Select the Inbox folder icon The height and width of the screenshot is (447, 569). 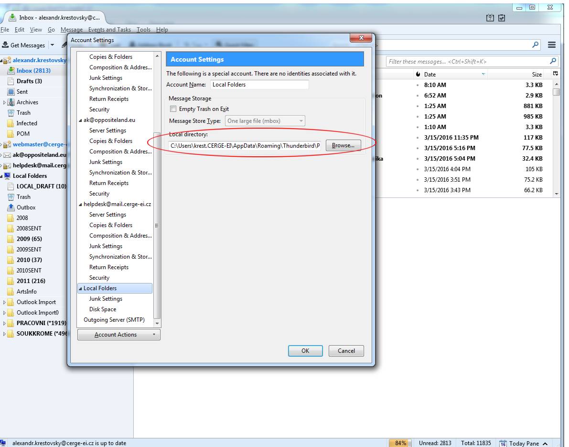point(11,71)
